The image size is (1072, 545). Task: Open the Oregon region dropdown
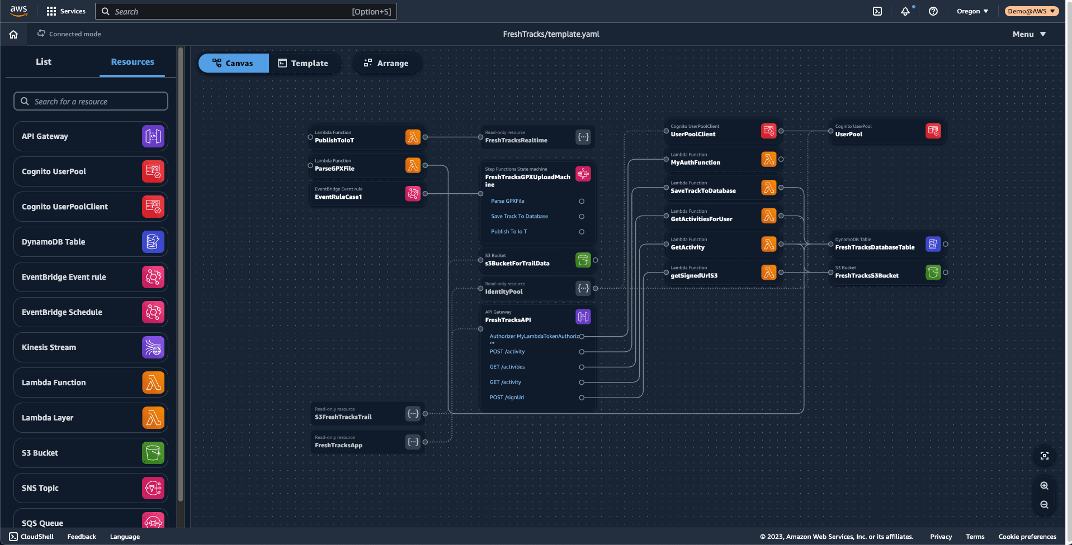[972, 11]
